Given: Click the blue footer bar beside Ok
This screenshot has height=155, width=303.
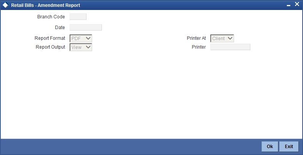Looking at the screenshot, I should (x=131, y=147).
